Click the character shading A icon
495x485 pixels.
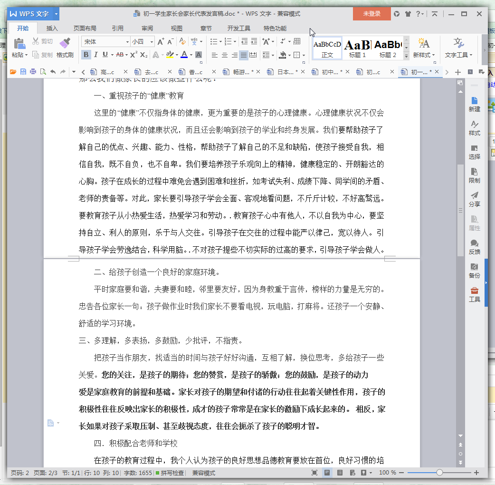tap(199, 55)
